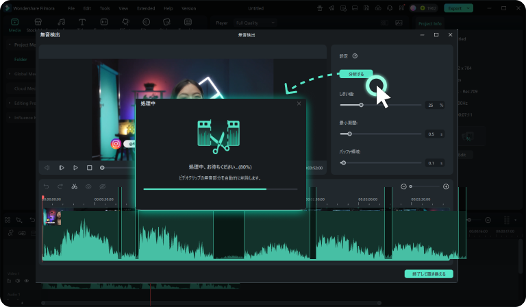The height and width of the screenshot is (307, 526).
Task: Click the play button in silence detection
Action: tap(75, 168)
